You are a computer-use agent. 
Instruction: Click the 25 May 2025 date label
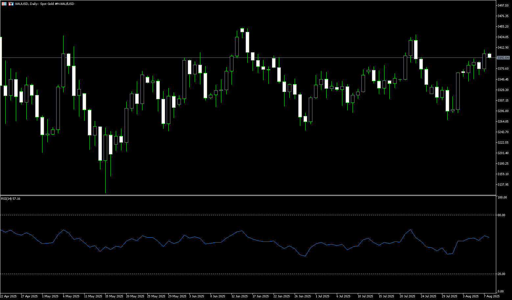click(x=156, y=296)
